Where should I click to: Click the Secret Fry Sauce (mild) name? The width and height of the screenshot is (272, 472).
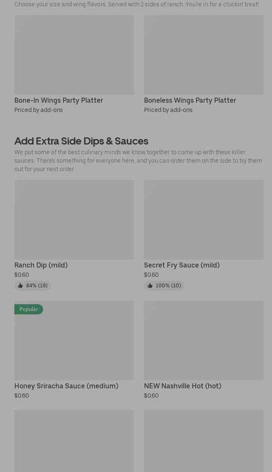point(182,265)
